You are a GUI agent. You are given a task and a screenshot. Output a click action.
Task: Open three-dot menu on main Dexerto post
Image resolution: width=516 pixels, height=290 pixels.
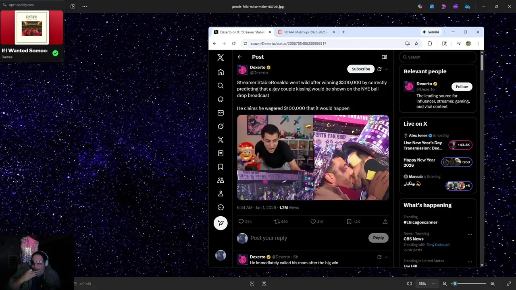(x=387, y=69)
